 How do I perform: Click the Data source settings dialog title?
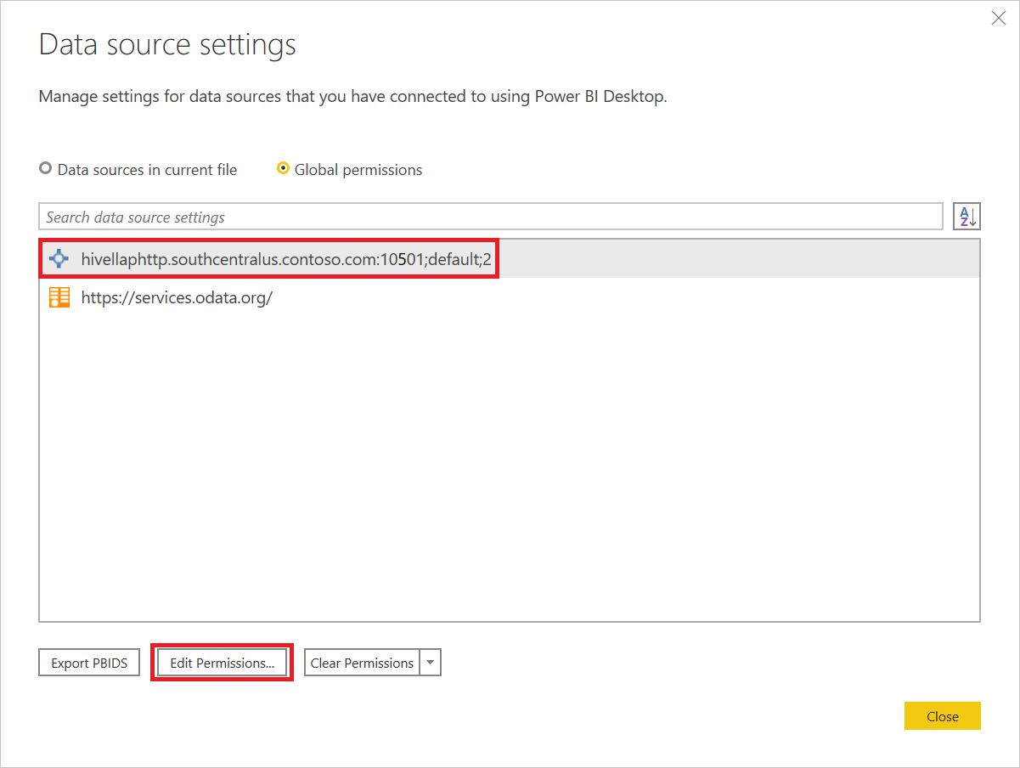[x=166, y=43]
